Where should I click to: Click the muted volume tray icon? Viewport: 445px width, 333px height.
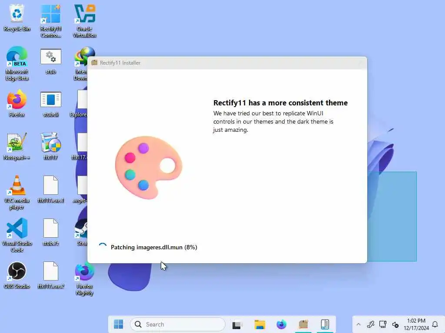395,324
